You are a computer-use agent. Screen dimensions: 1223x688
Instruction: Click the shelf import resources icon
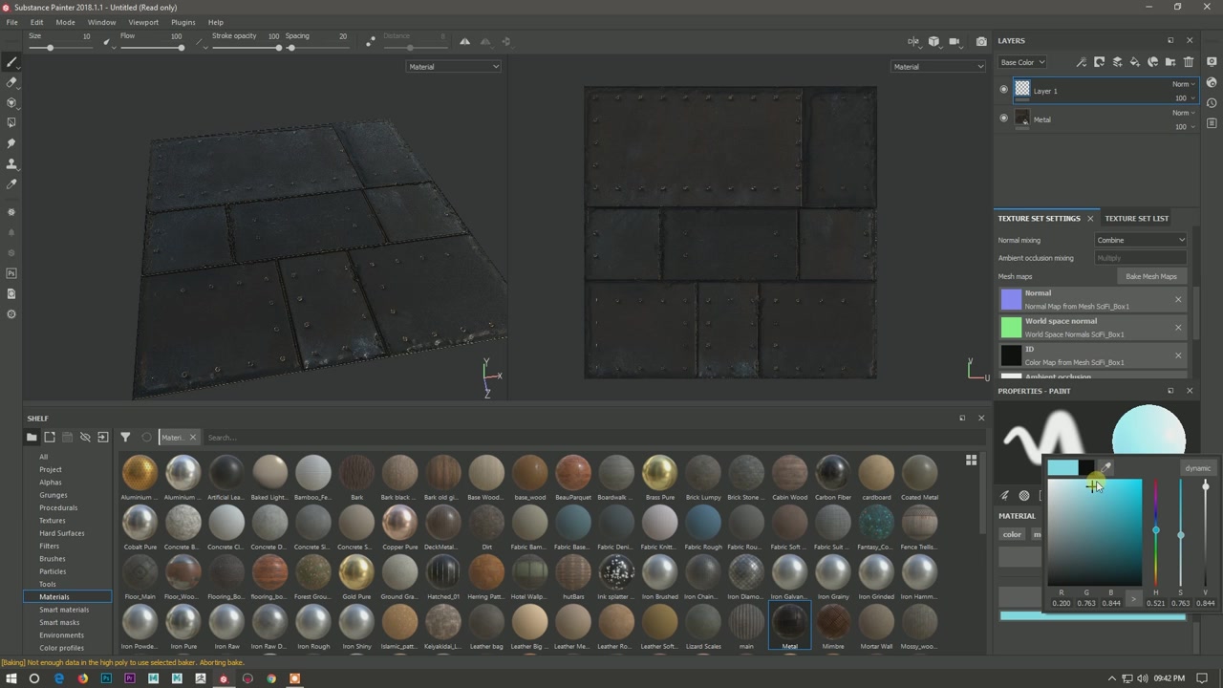[x=103, y=438]
